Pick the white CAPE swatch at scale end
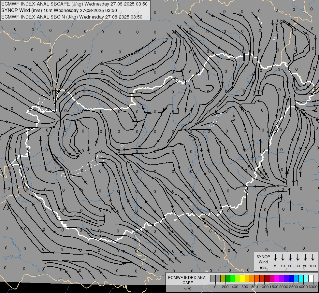Screen dimensions: 319x293 coord(311,278)
